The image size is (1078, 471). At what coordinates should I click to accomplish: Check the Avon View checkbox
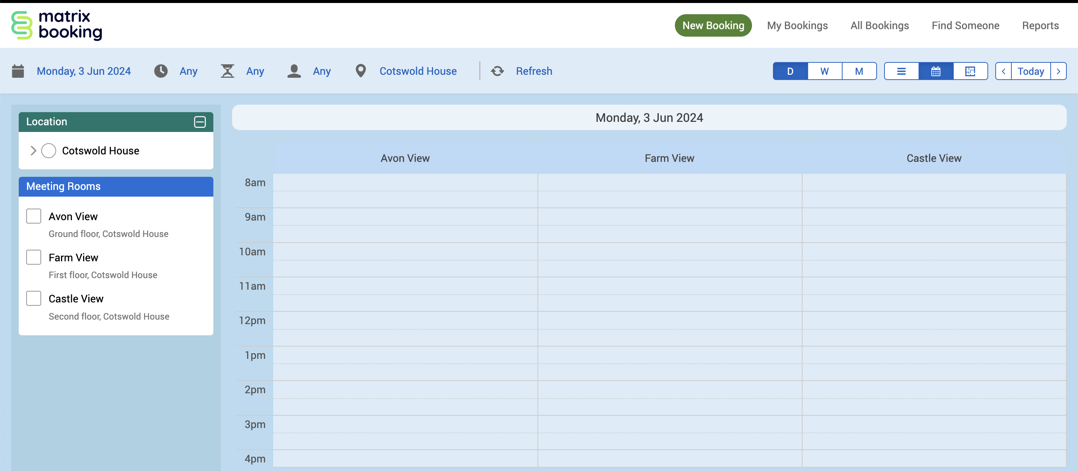pyautogui.click(x=33, y=216)
